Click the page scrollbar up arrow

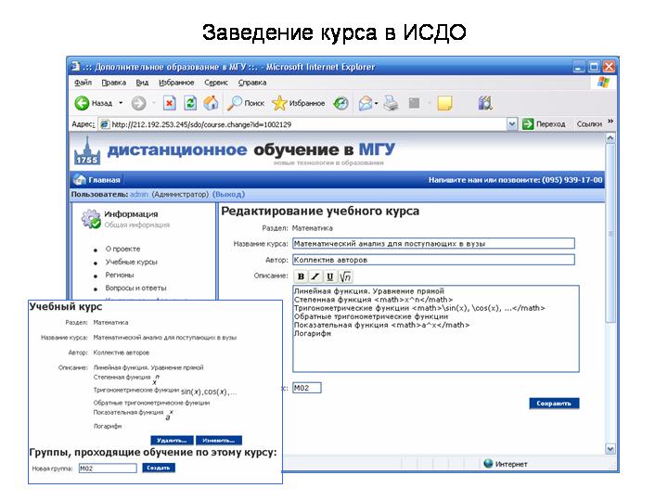(610, 138)
